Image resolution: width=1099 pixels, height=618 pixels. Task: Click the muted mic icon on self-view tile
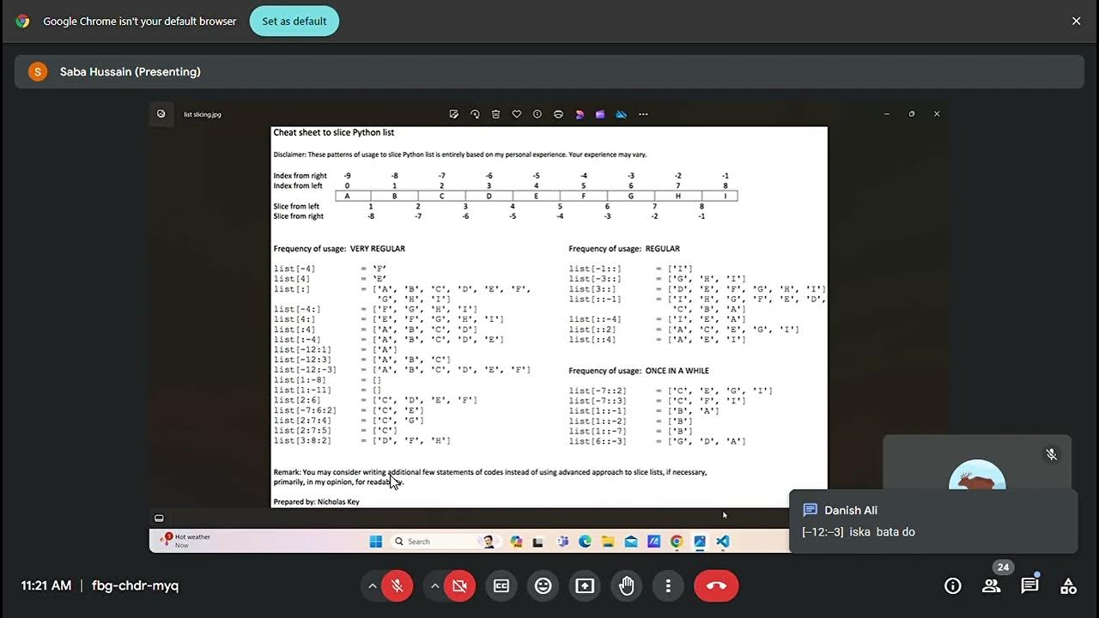coord(1051,455)
